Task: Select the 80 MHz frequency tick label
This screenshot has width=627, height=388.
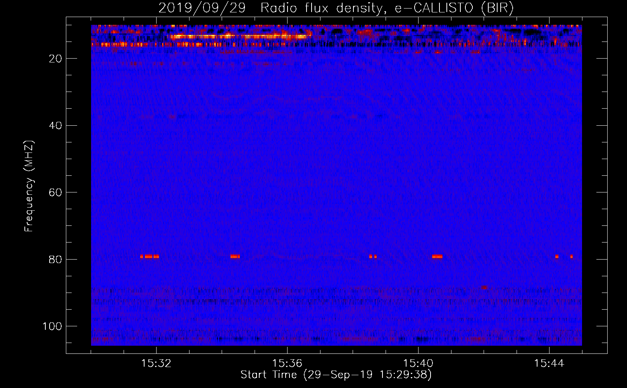Action: tap(55, 260)
